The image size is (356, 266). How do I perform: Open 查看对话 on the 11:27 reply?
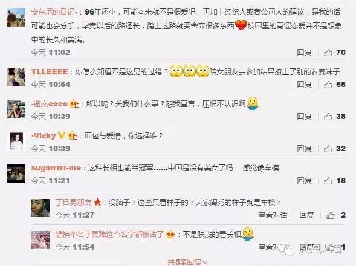coord(273,215)
